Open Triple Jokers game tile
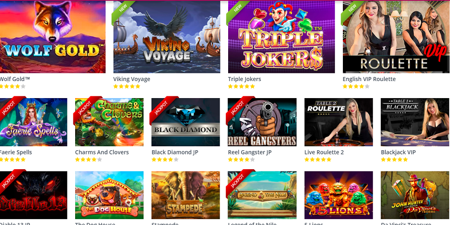Image resolution: width=450 pixels, height=225 pixels. [281, 37]
